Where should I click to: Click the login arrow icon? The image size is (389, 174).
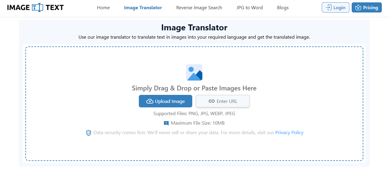coord(328,8)
